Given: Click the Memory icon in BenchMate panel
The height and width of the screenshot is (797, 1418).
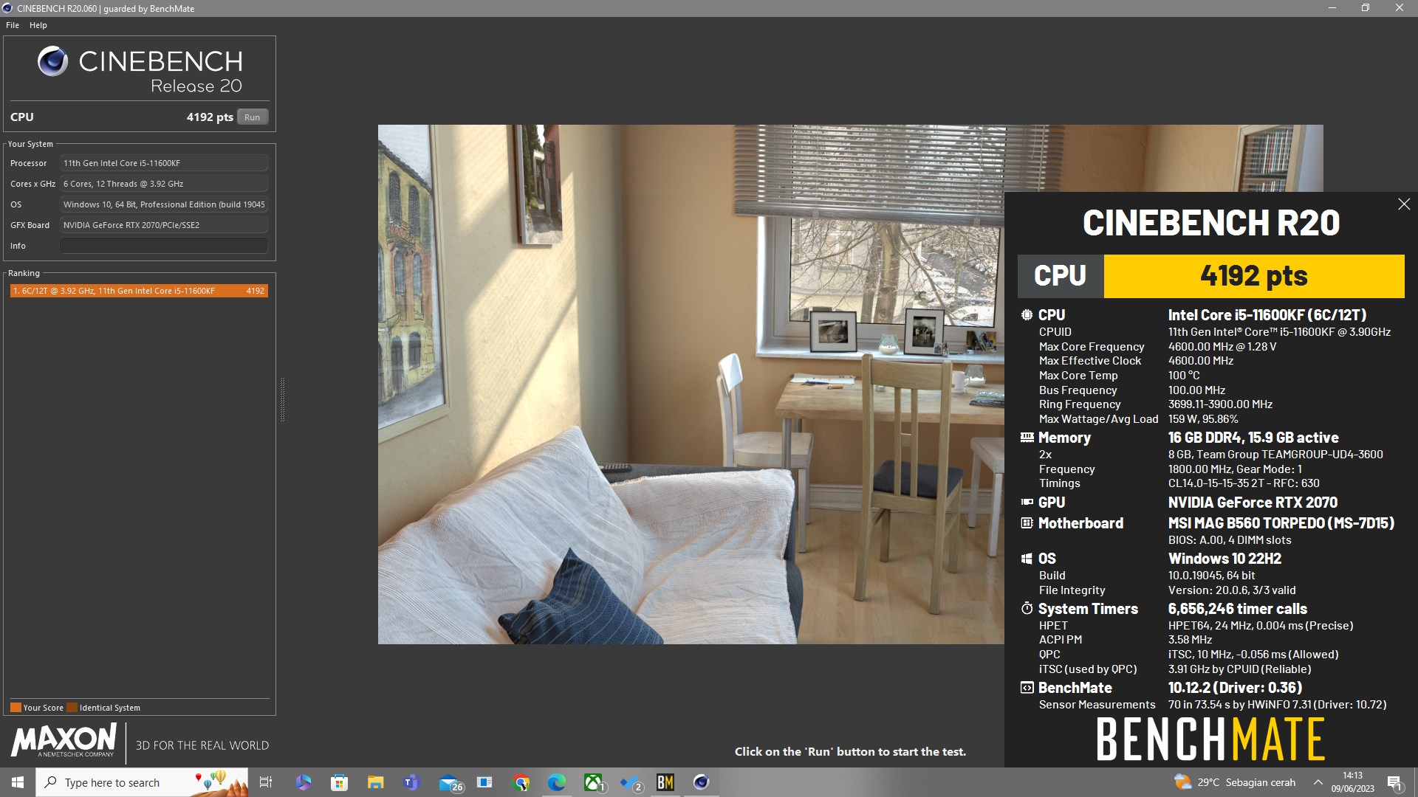Looking at the screenshot, I should 1027,438.
